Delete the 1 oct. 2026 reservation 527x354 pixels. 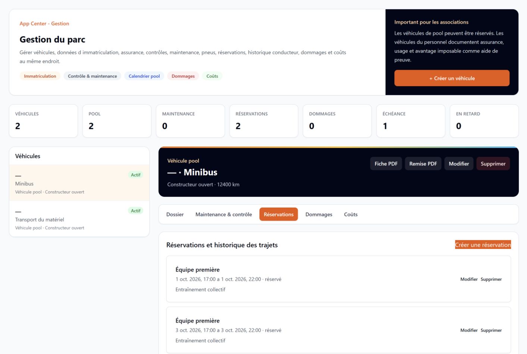tap(491, 279)
